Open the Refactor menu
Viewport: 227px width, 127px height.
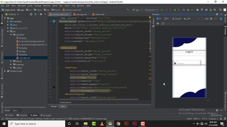[x=47, y=6]
